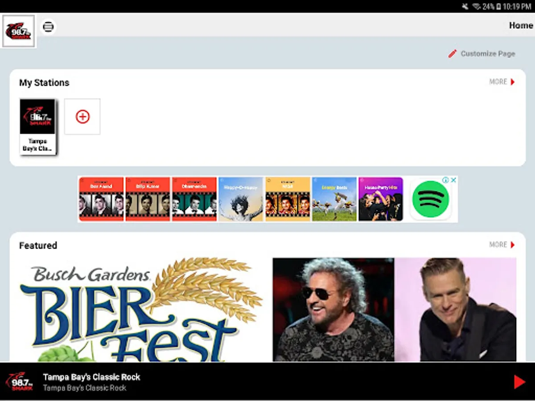535x401 pixels.
Task: Open the Energy Beats playlist ad tile
Action: pyautogui.click(x=334, y=199)
